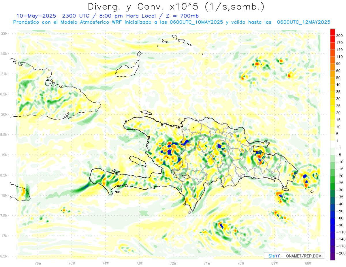Click the "0.5N" latitude label
The width and height of the screenshot is (346, 267).
point(4,94)
